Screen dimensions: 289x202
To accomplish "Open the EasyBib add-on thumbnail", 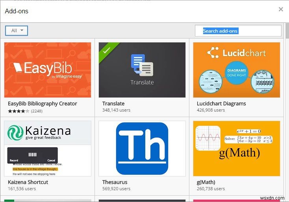I will (48, 70).
